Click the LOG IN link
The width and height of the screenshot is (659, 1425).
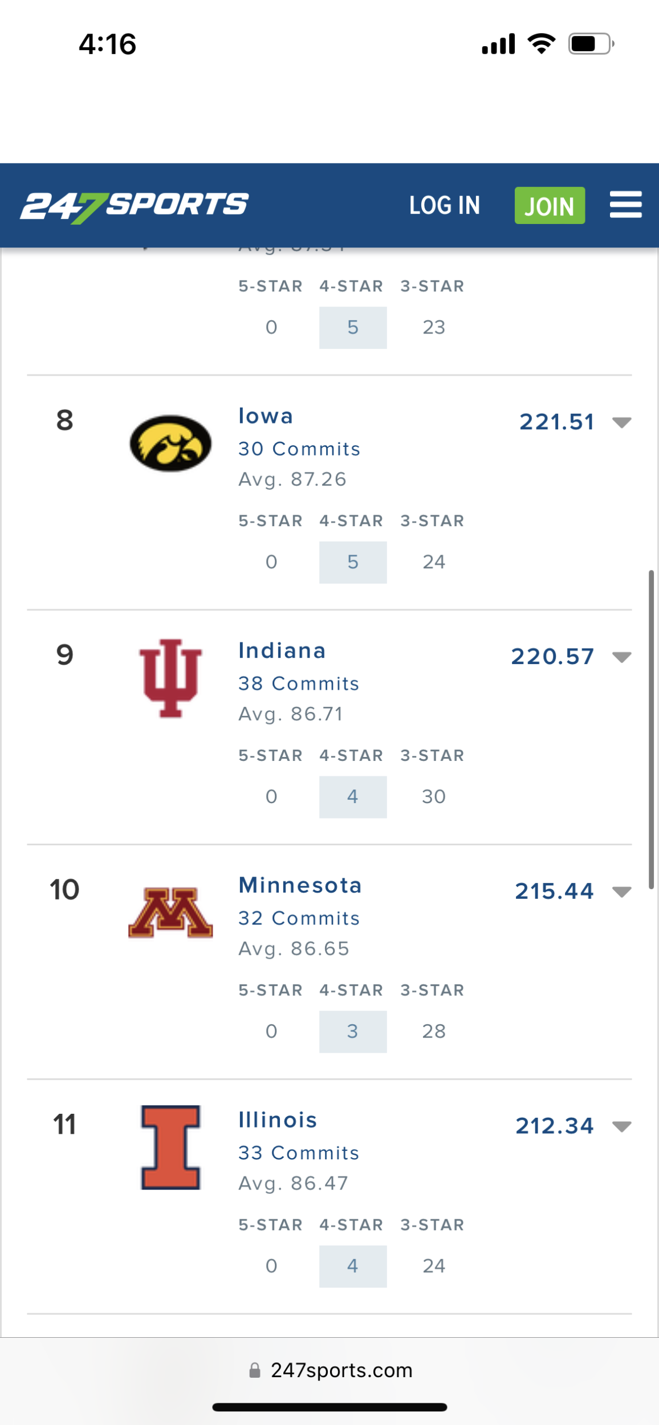tap(445, 206)
